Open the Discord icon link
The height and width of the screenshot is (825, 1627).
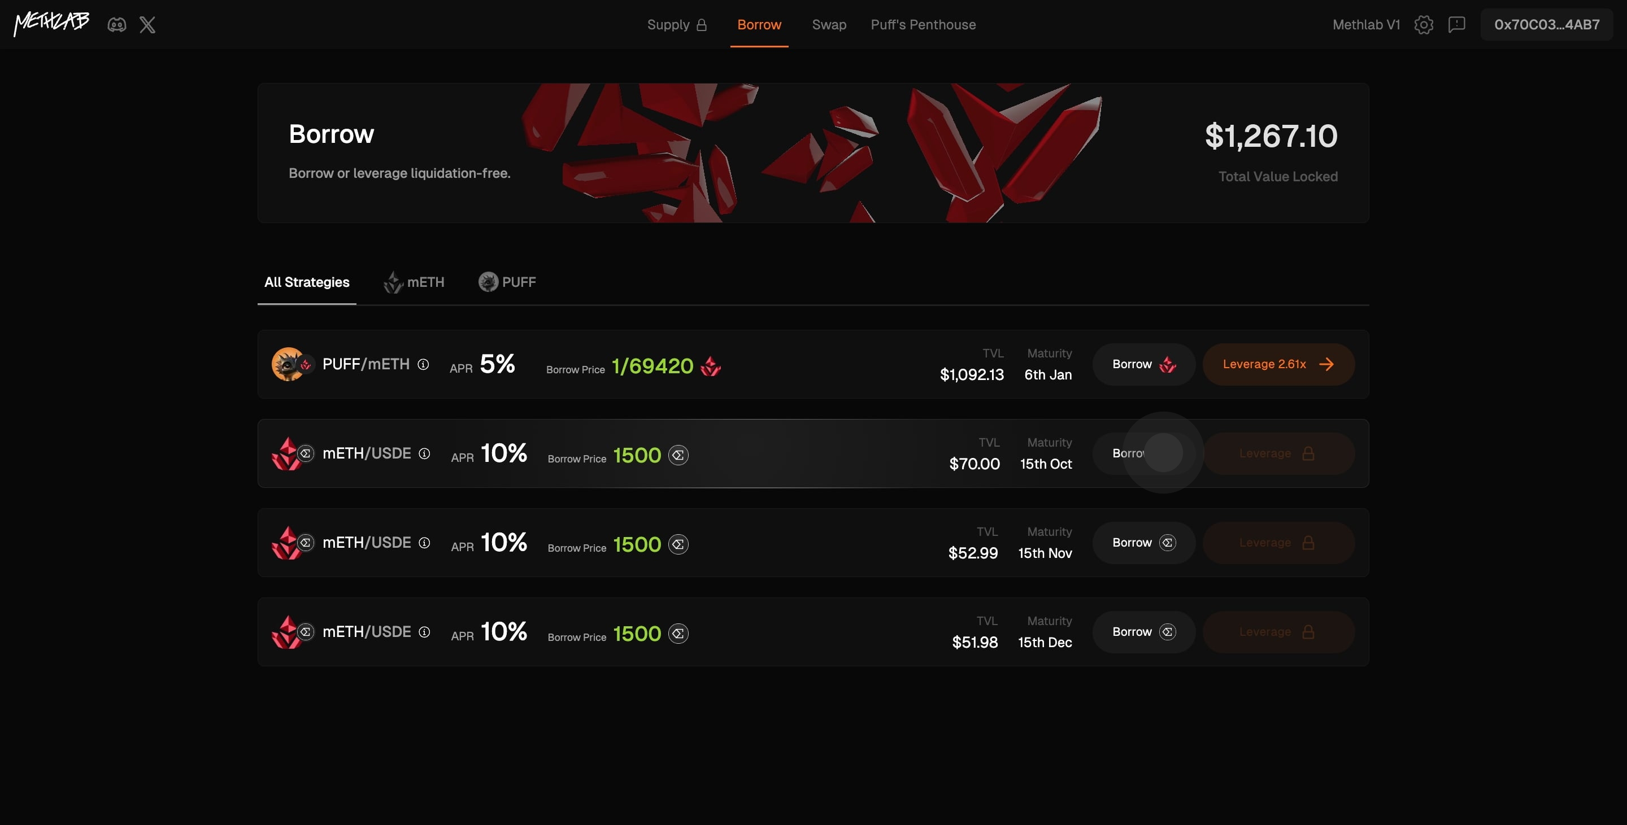click(117, 25)
